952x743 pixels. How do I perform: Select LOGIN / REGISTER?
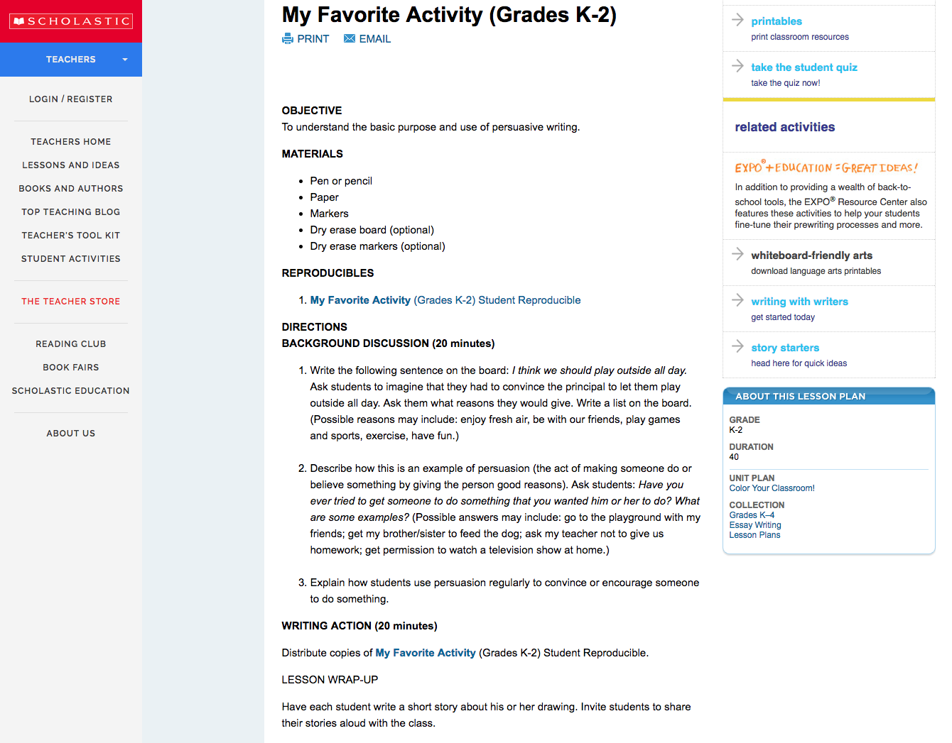point(70,99)
